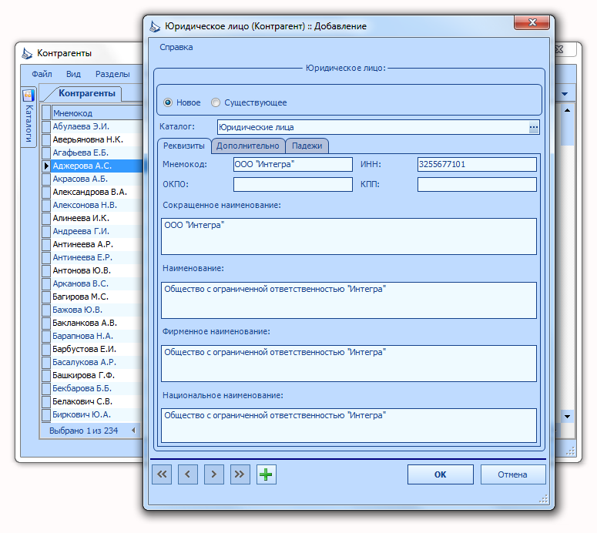Click the app icon in Контрагенты window title

point(27,53)
